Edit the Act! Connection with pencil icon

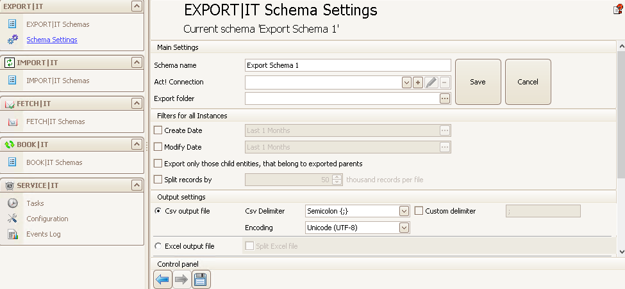431,82
